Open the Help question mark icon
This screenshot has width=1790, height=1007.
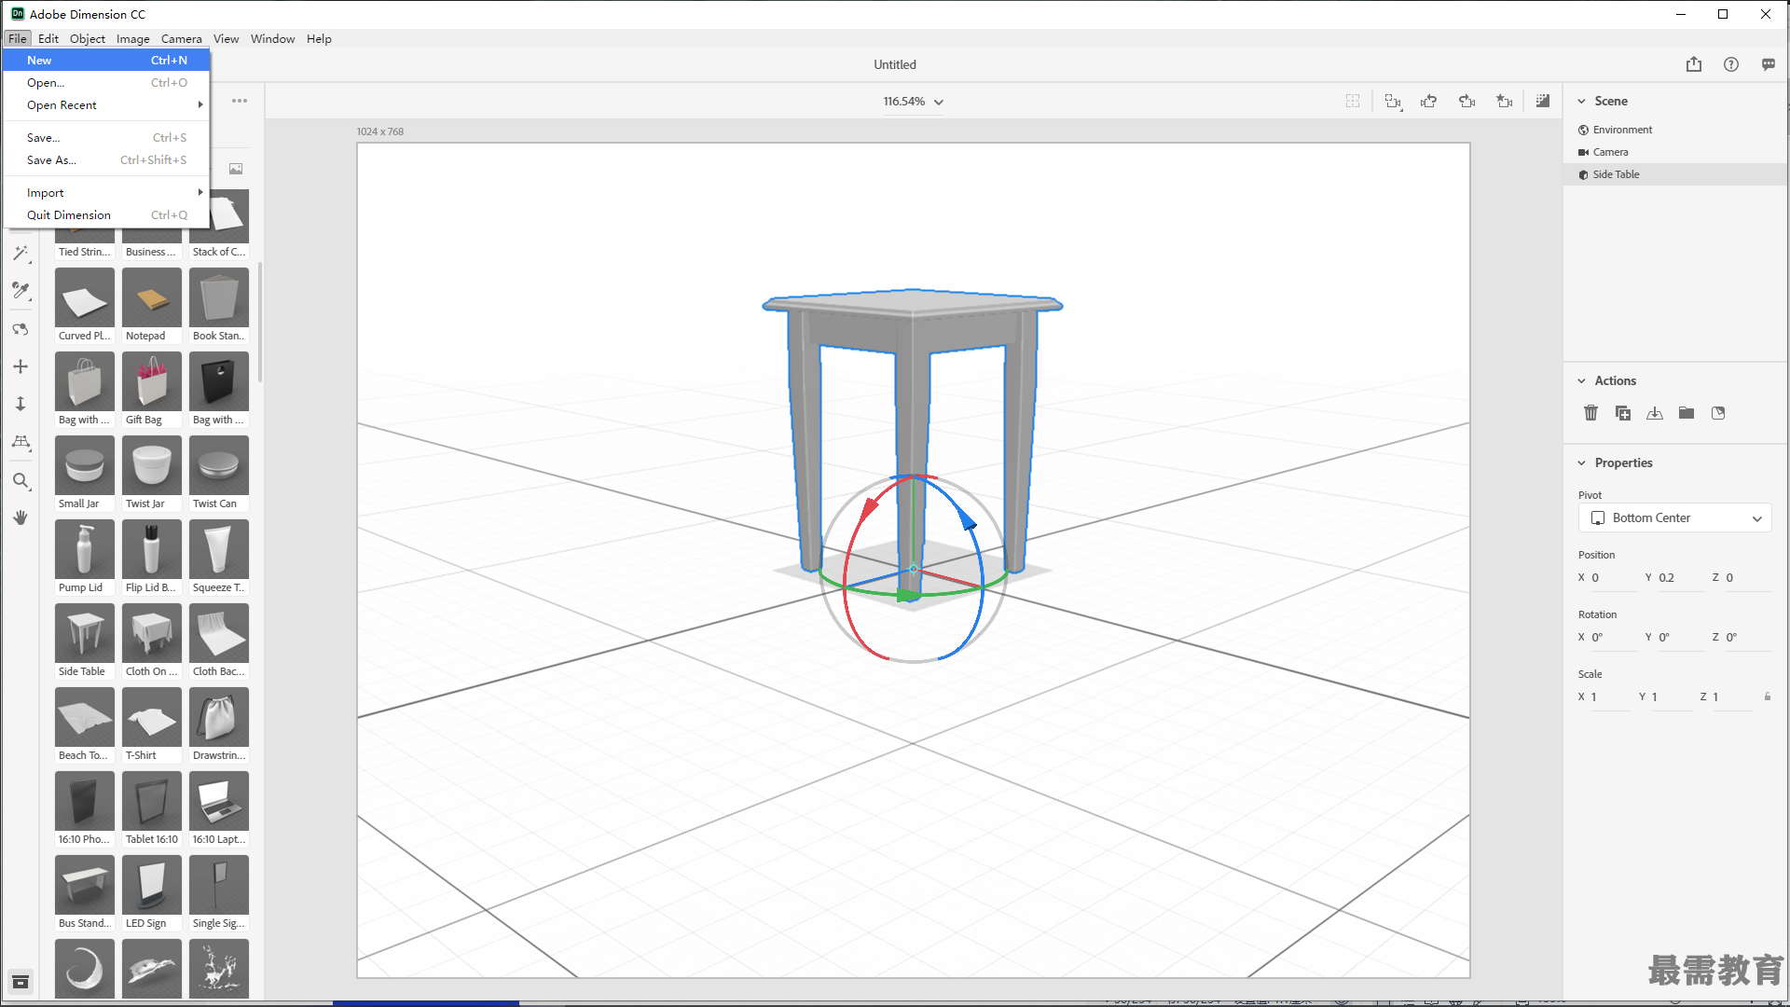point(1731,64)
